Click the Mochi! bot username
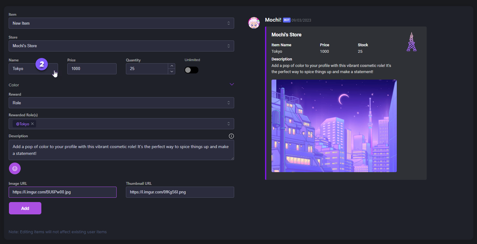Viewport: 477px width, 244px height. [273, 20]
